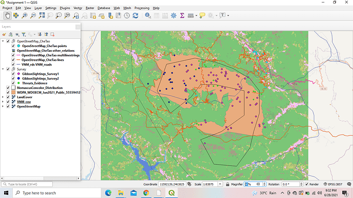Click the Filter Legend icon in Layers panel
Image resolution: width=353 pixels, height=198 pixels.
(x=24, y=34)
